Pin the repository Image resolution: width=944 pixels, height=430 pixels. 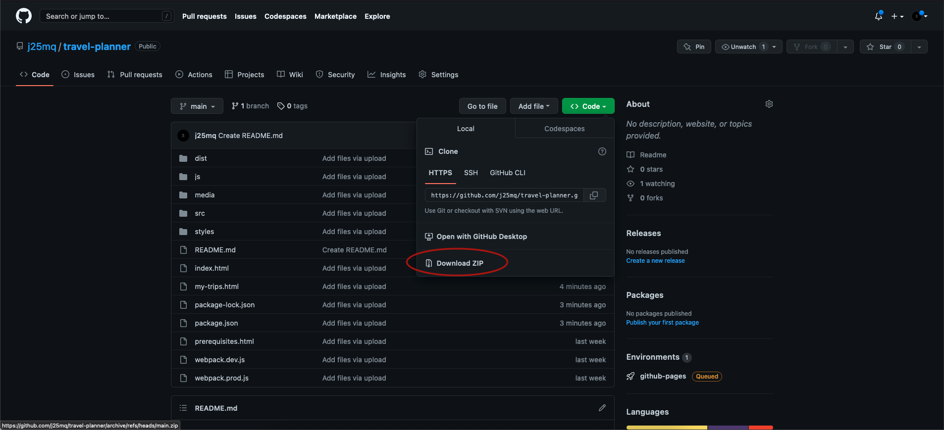694,47
